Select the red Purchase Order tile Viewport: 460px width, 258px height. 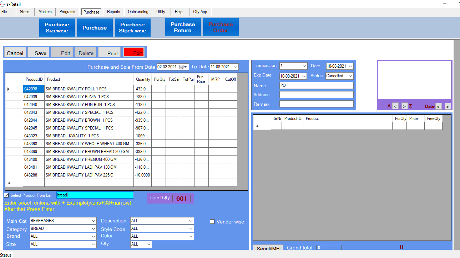tap(221, 27)
